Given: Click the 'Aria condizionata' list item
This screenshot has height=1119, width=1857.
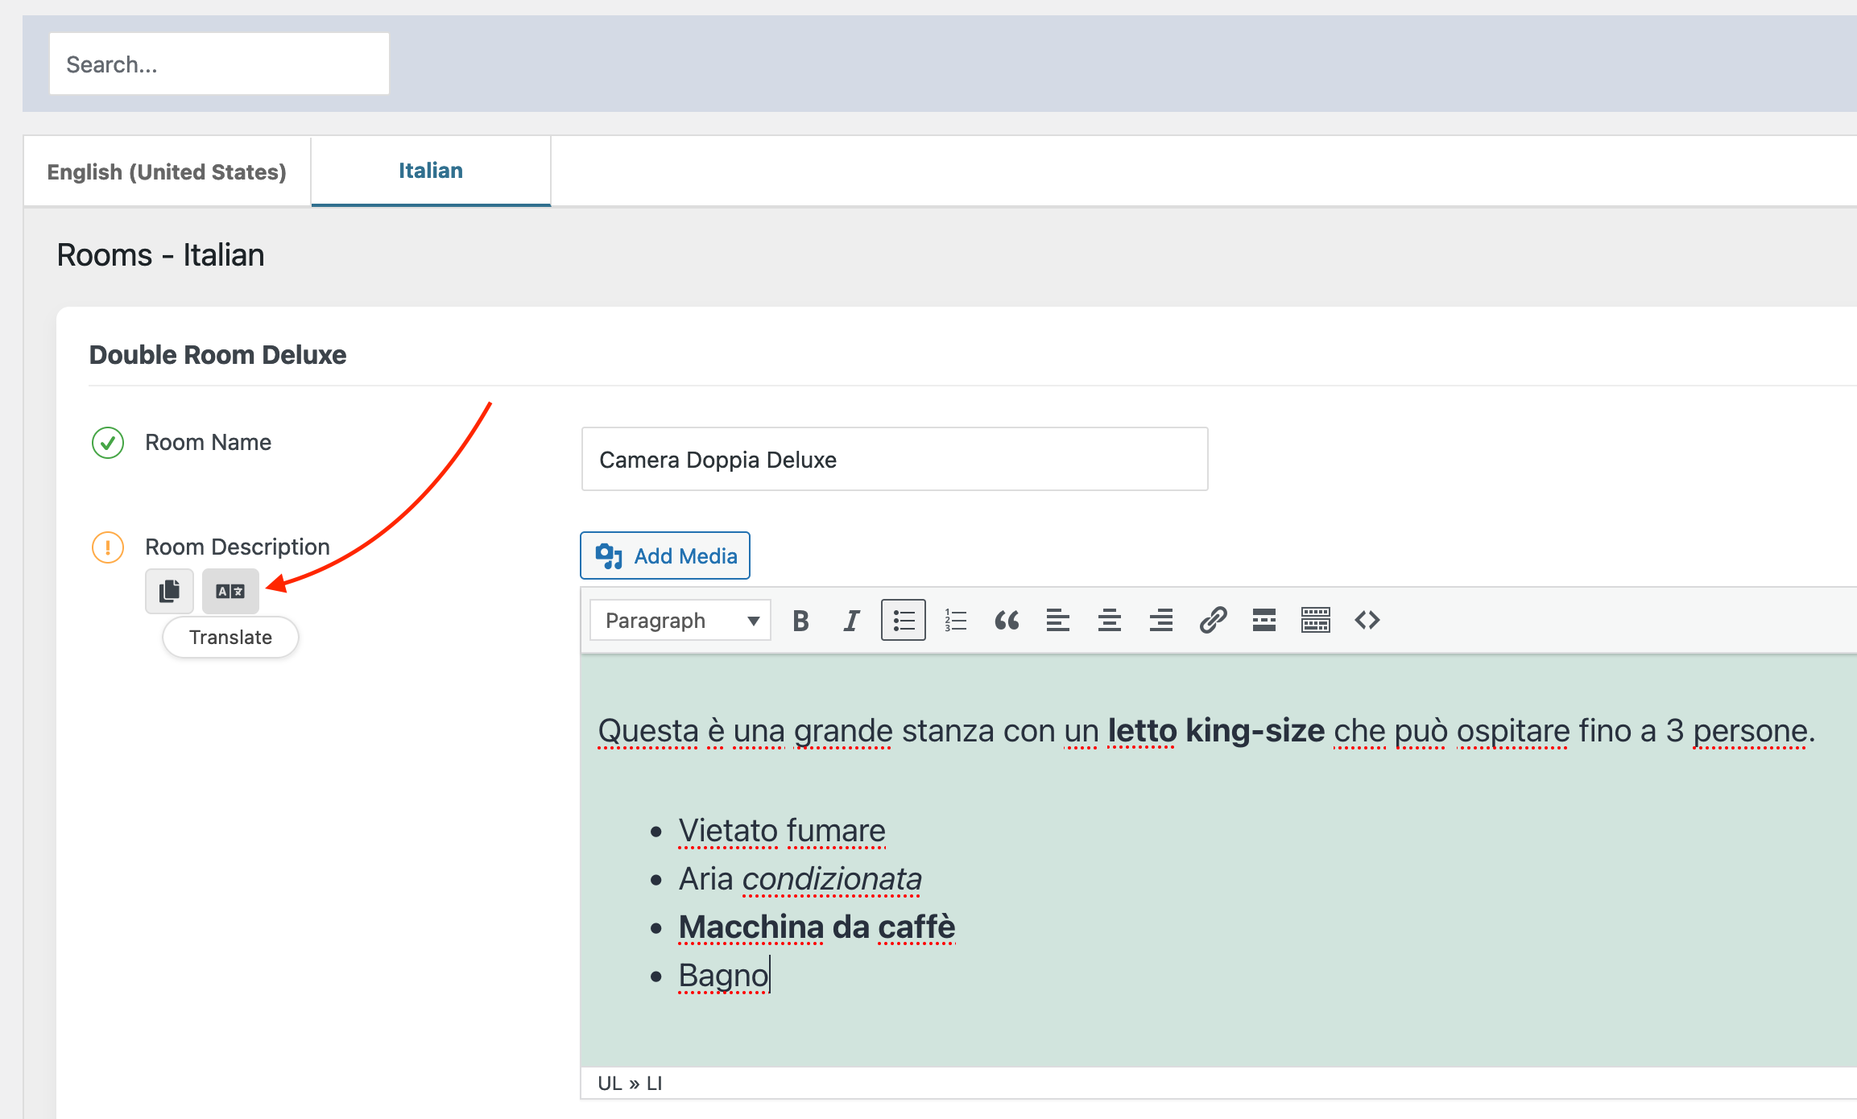Looking at the screenshot, I should tap(800, 879).
